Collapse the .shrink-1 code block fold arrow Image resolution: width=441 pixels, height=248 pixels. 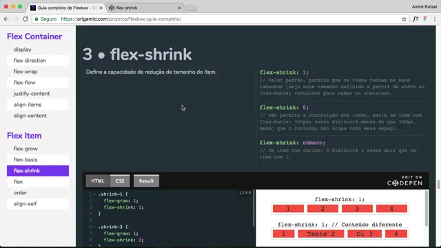click(94, 194)
